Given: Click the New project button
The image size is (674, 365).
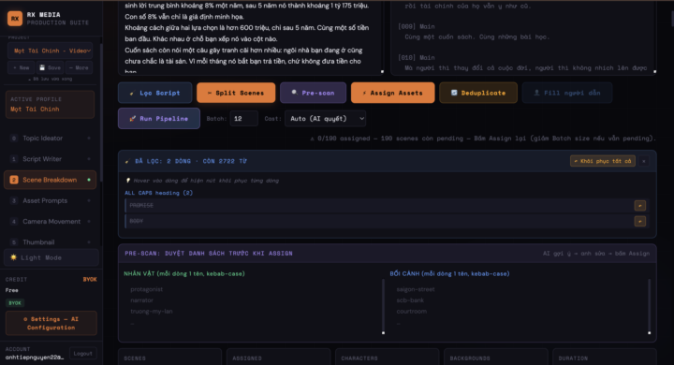Looking at the screenshot, I should click(x=21, y=67).
